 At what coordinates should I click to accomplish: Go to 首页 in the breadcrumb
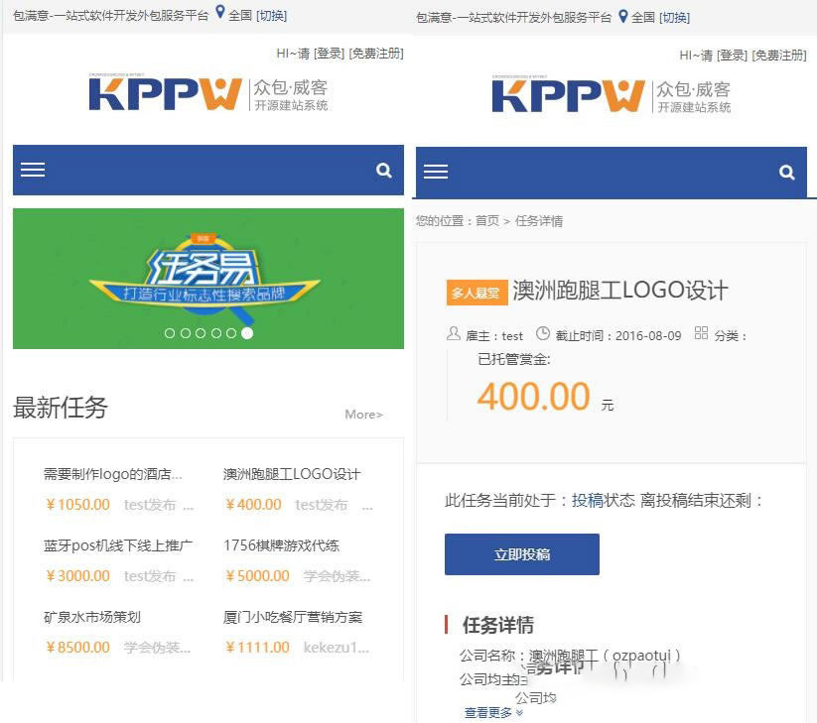tap(487, 221)
